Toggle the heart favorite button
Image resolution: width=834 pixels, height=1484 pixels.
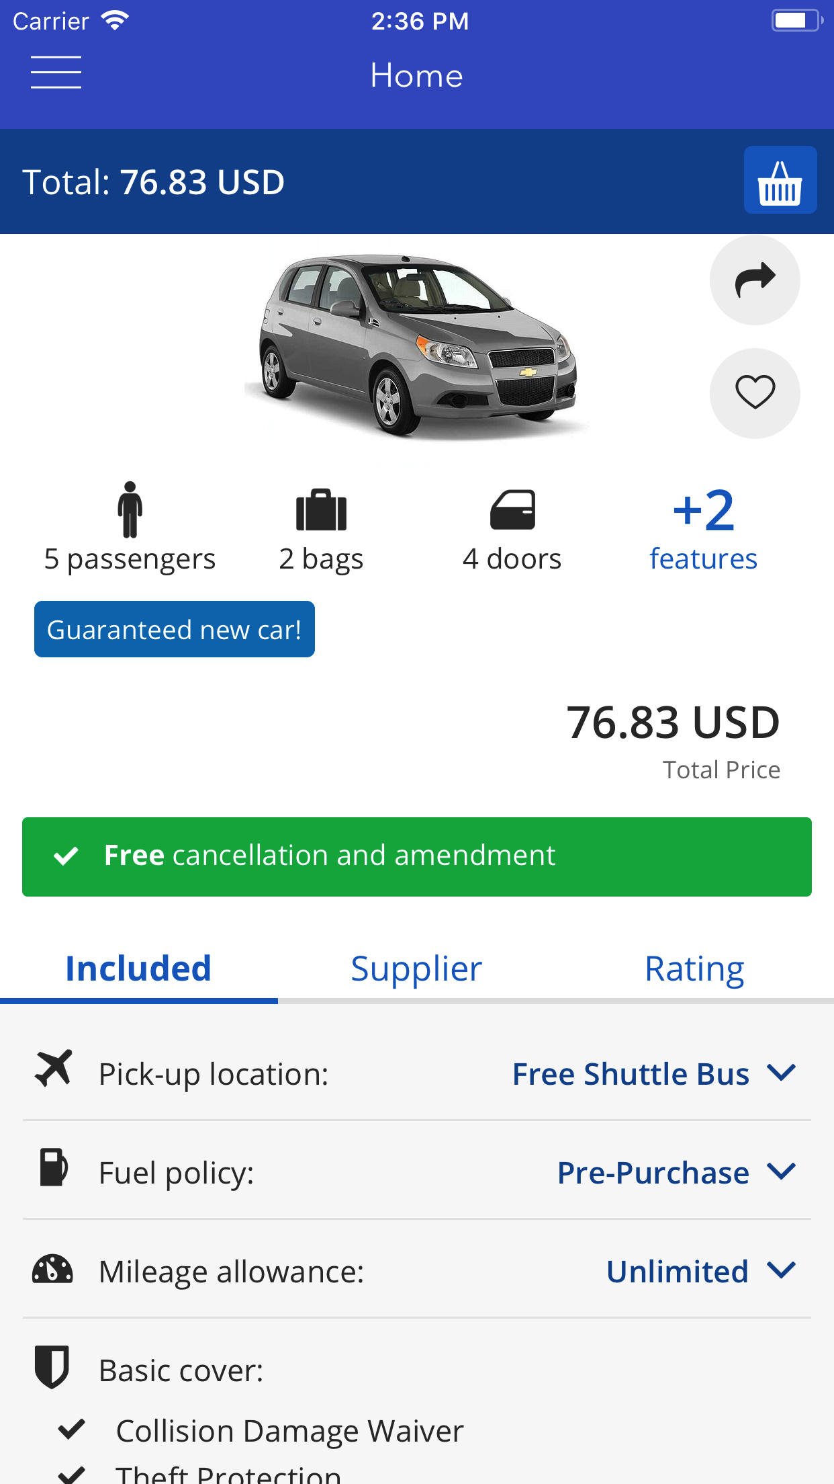click(755, 393)
